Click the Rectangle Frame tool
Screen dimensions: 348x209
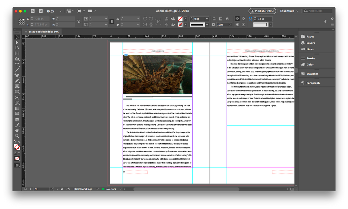coord(17,86)
